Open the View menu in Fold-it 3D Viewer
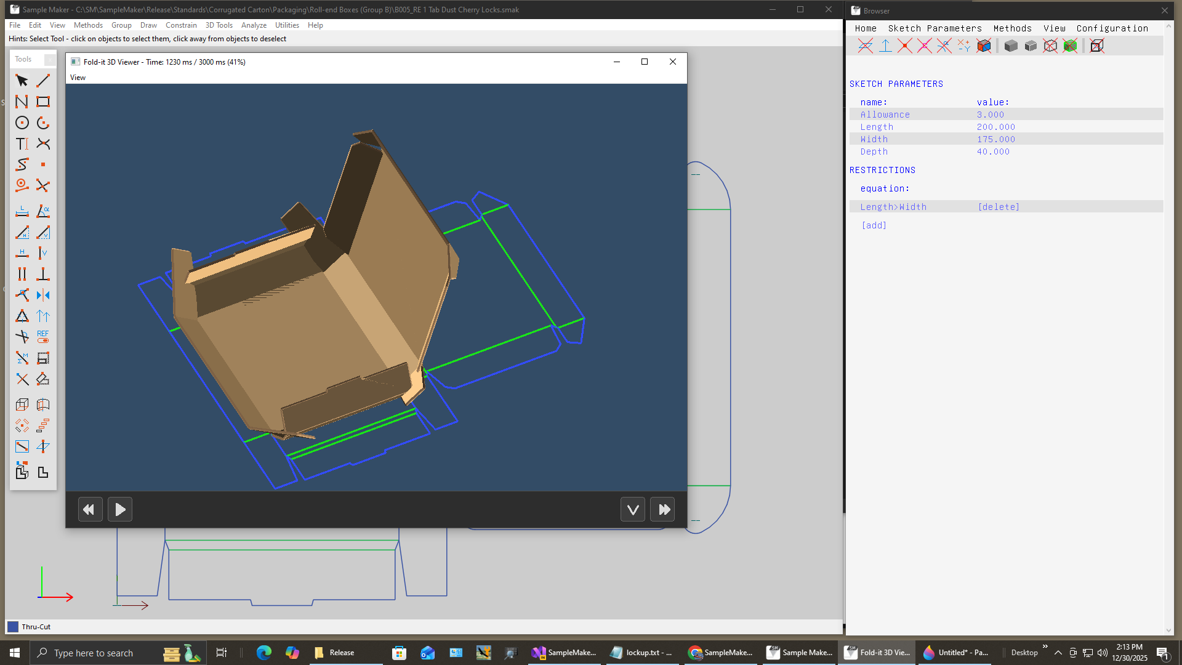 (x=78, y=78)
